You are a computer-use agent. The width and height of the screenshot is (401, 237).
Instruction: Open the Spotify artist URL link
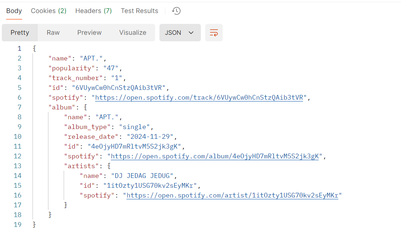[232, 195]
